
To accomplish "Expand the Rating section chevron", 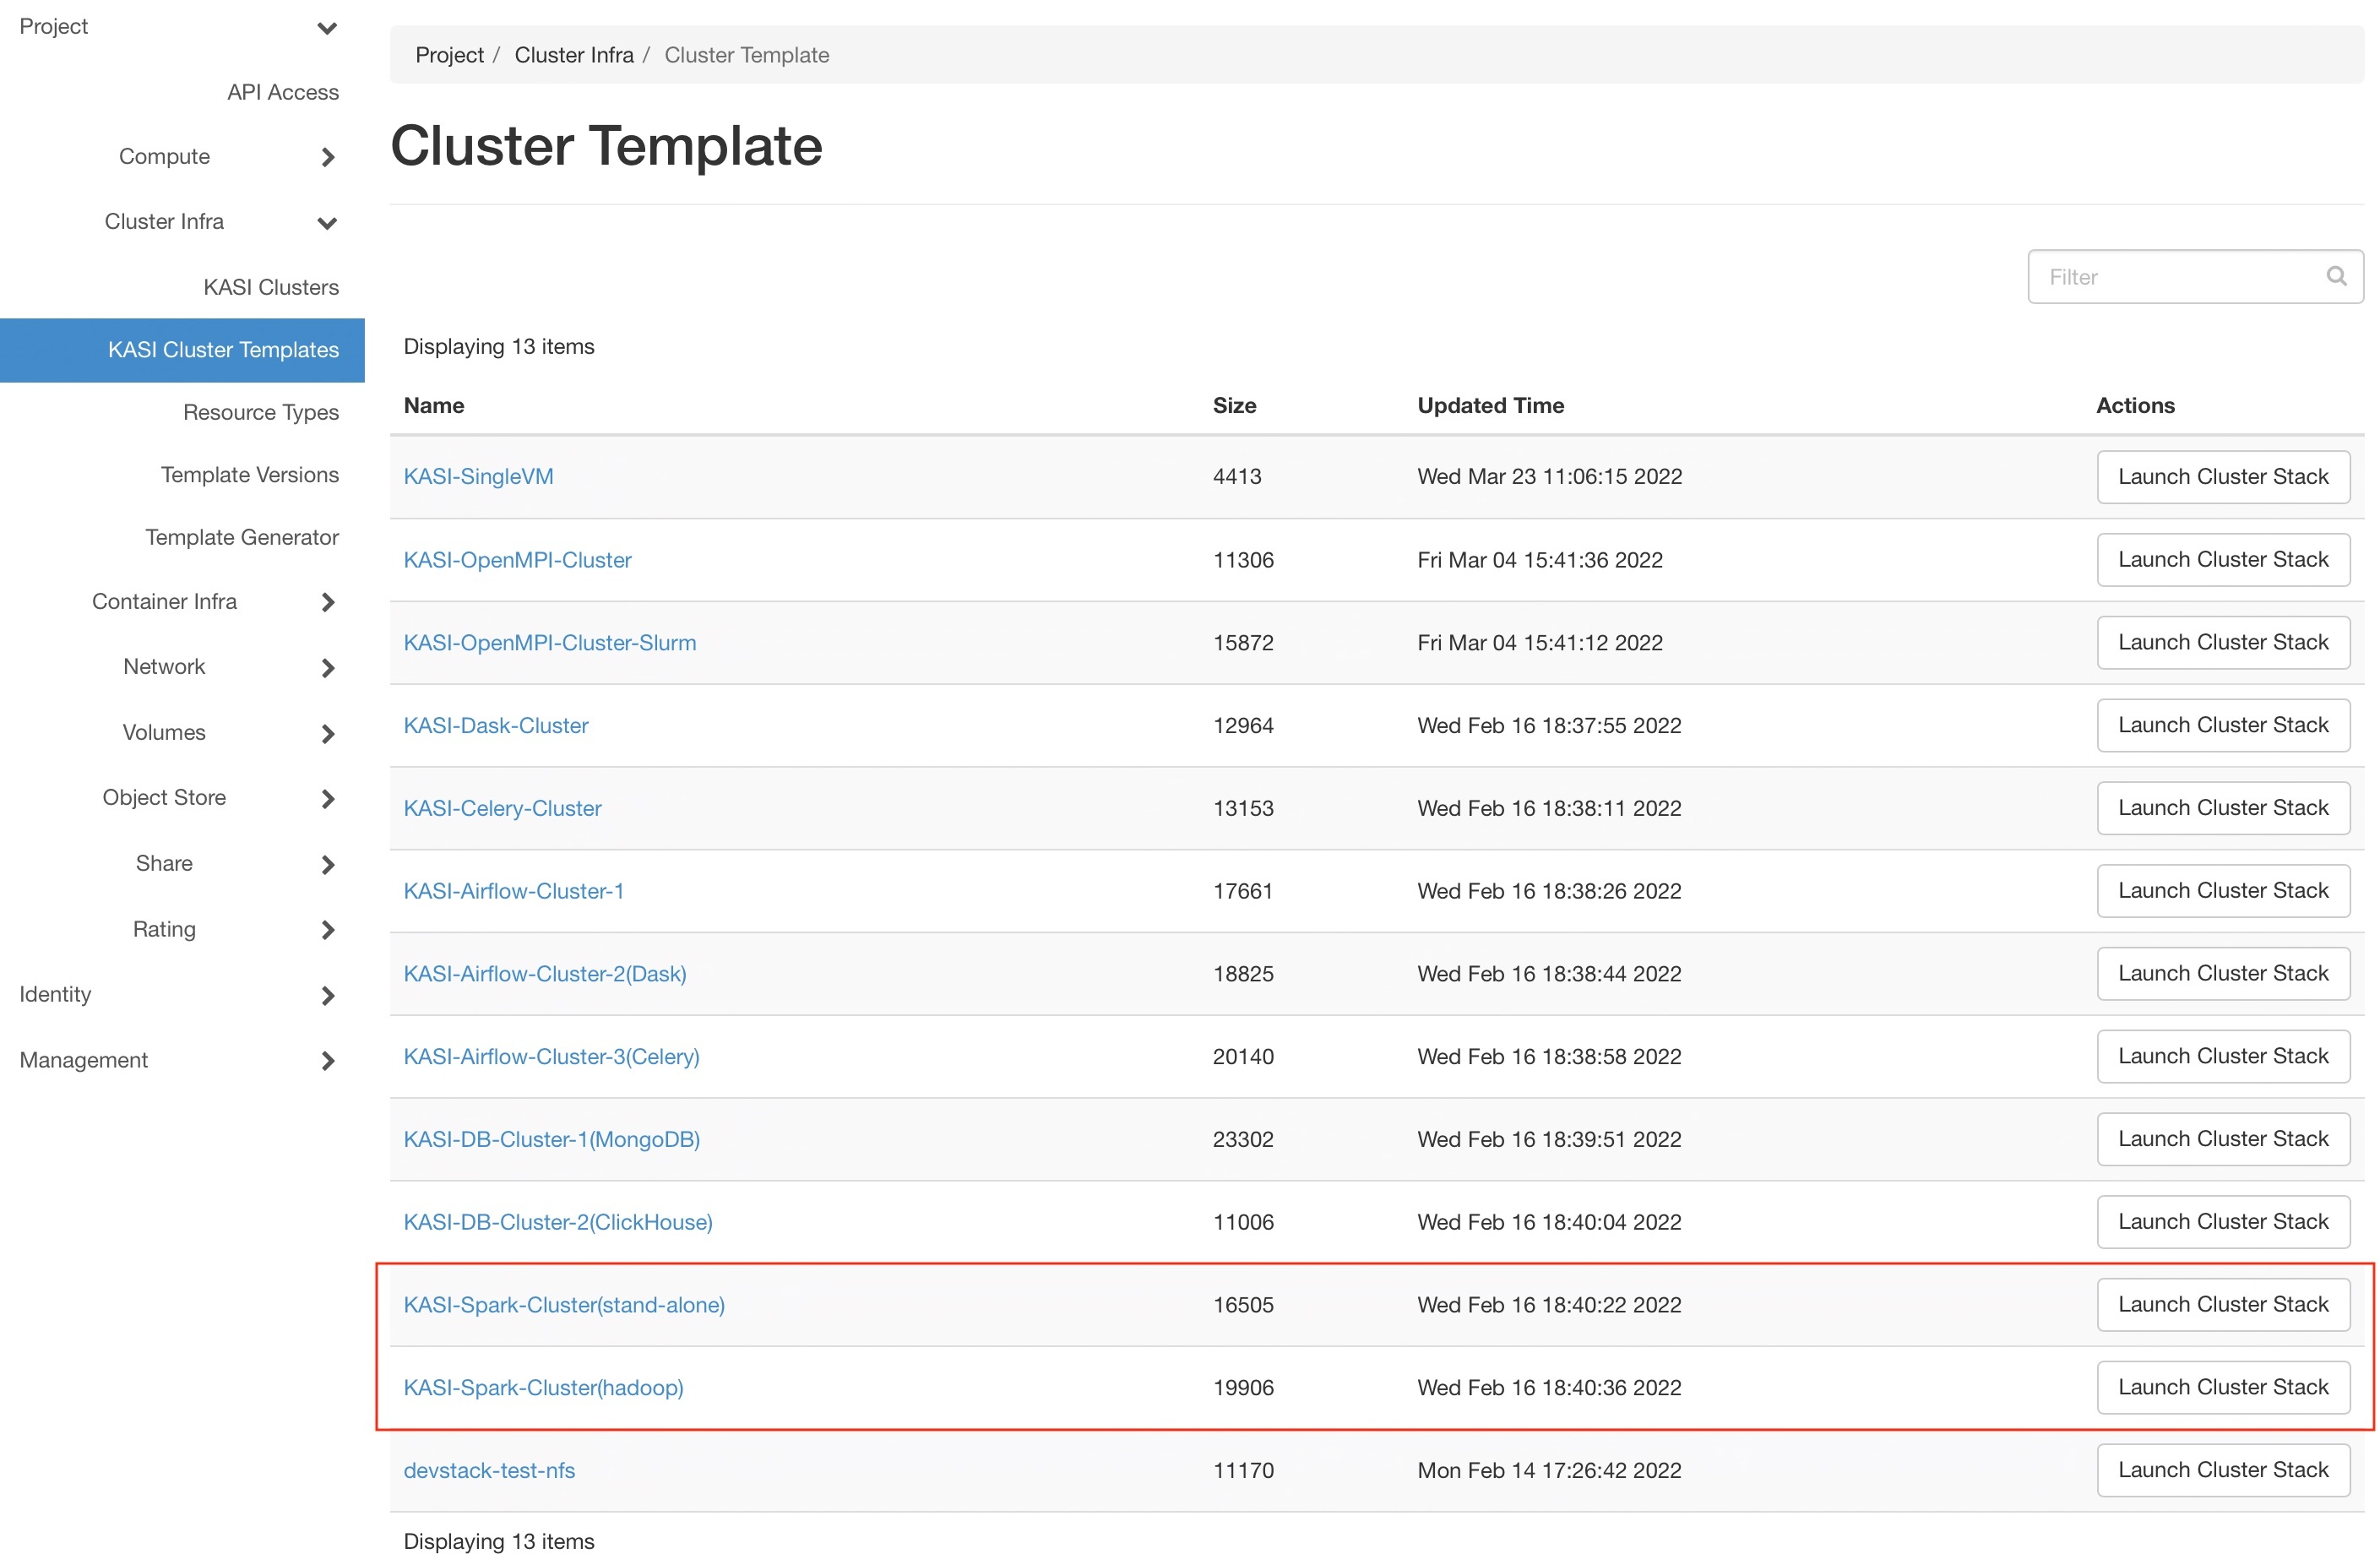I will click(x=327, y=930).
